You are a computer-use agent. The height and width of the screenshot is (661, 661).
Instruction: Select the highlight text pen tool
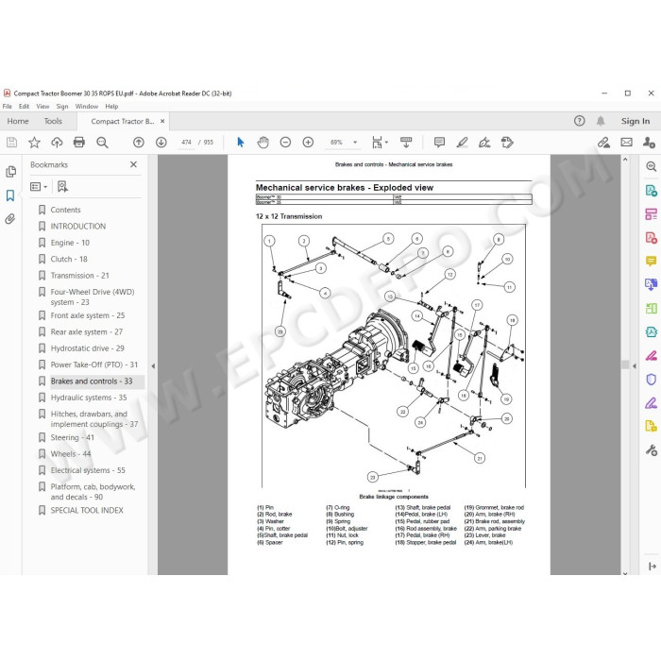click(x=462, y=143)
